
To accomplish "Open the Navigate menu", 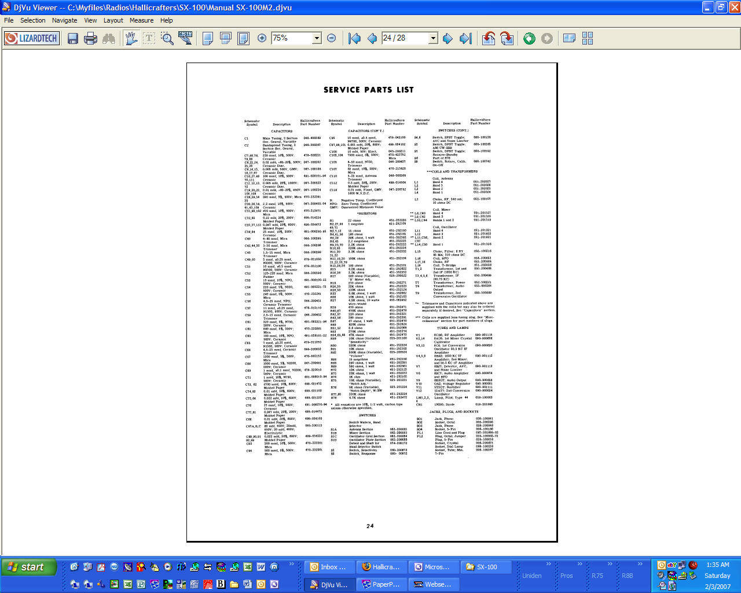I will (65, 20).
